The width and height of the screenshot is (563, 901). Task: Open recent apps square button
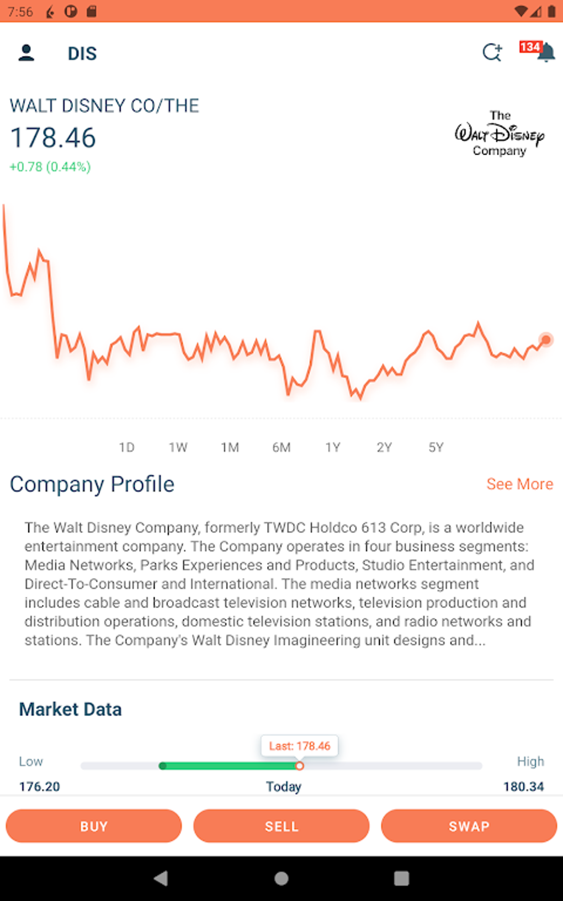point(401,878)
